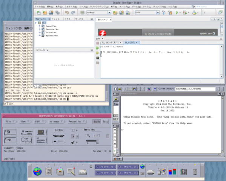Select the slider palette item in Developer's Guide
226x181 pixels.
tap(58, 141)
